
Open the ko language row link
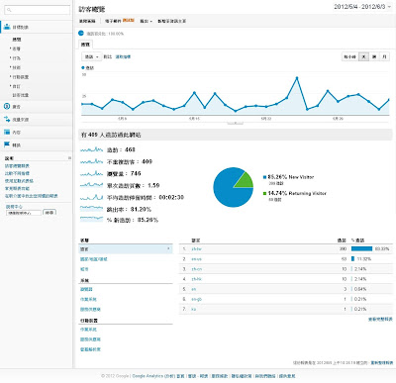point(194,309)
